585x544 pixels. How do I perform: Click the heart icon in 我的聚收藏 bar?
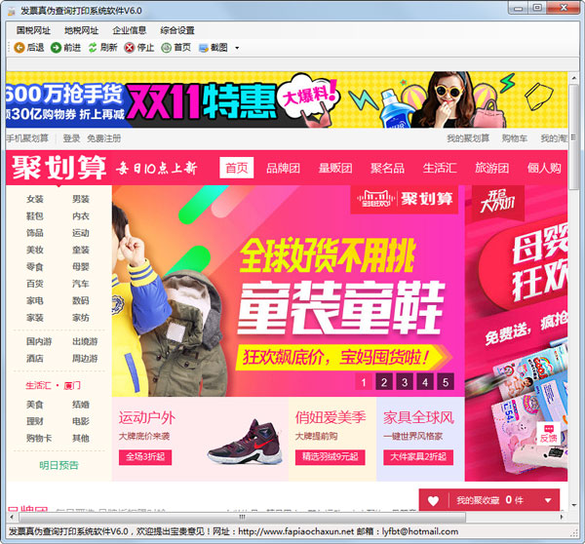point(433,501)
